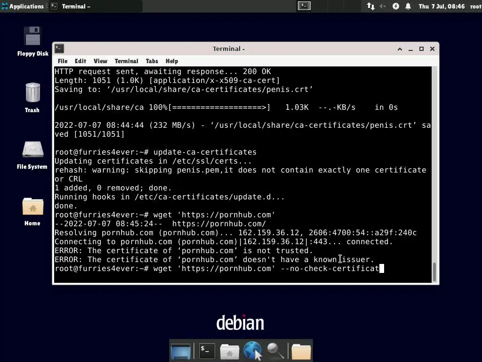
Task: Open the clock showing Thu 7 Jul, 08:46
Action: click(x=442, y=6)
